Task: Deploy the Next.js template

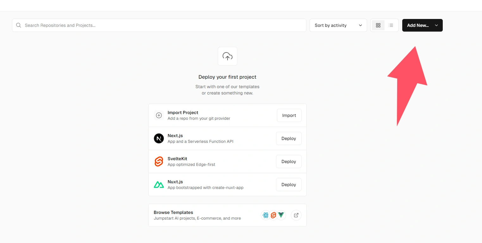Action: pyautogui.click(x=289, y=138)
